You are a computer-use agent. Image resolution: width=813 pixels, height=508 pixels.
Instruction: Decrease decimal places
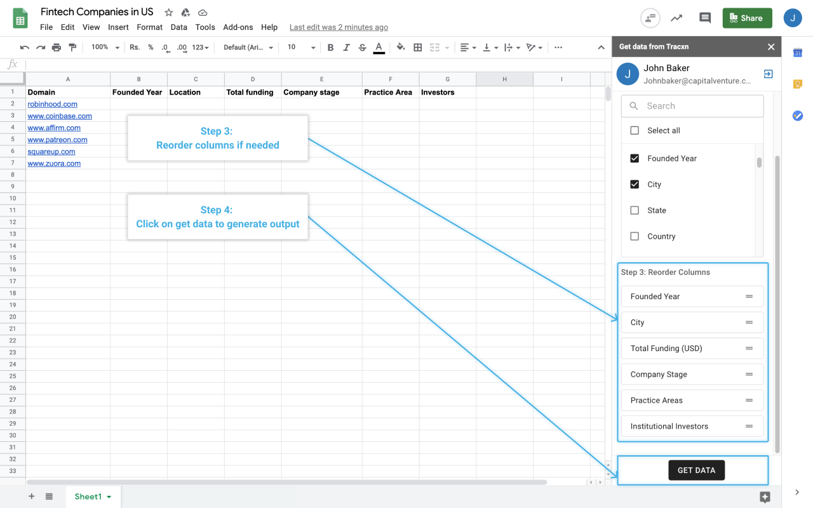click(165, 48)
